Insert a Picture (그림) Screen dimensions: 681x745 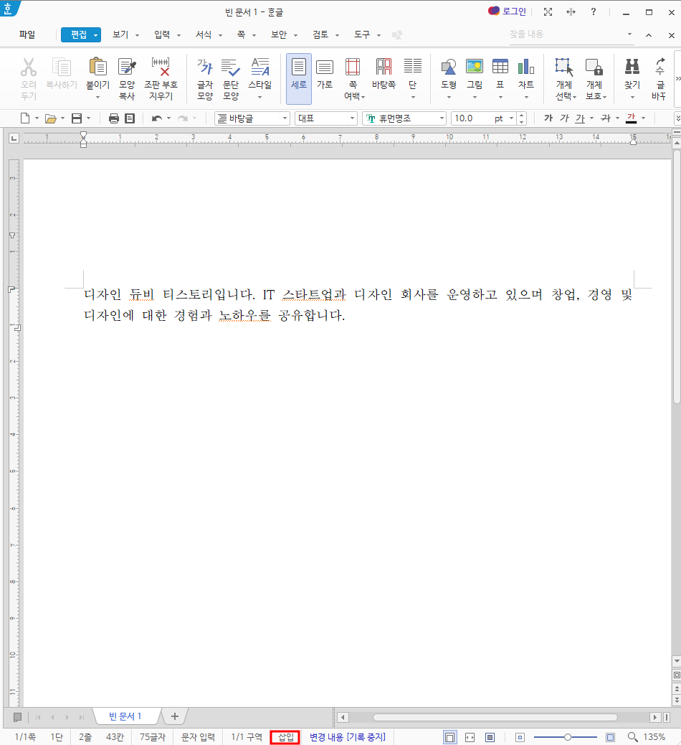pyautogui.click(x=475, y=67)
